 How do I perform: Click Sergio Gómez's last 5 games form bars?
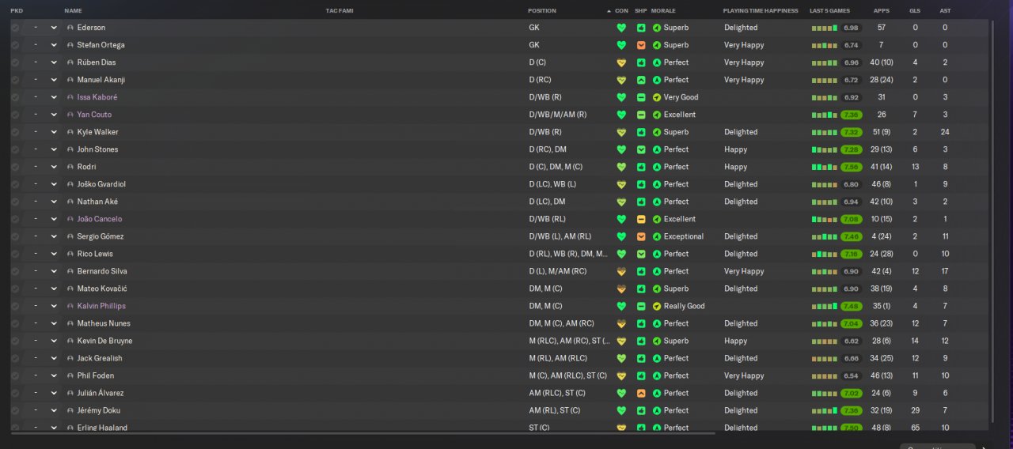tap(825, 236)
